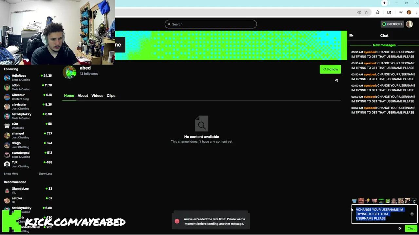Open AdinRoss avatar in Following list
419x235 pixels.
7,78
